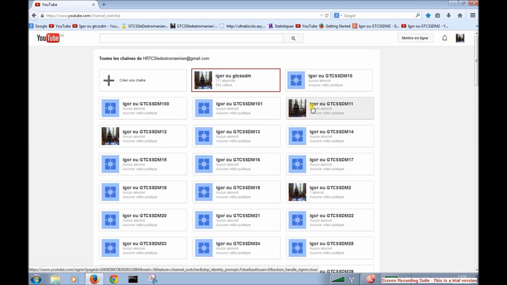The height and width of the screenshot is (285, 507).
Task: Open the URL history dropdown arrow
Action: coord(321,15)
